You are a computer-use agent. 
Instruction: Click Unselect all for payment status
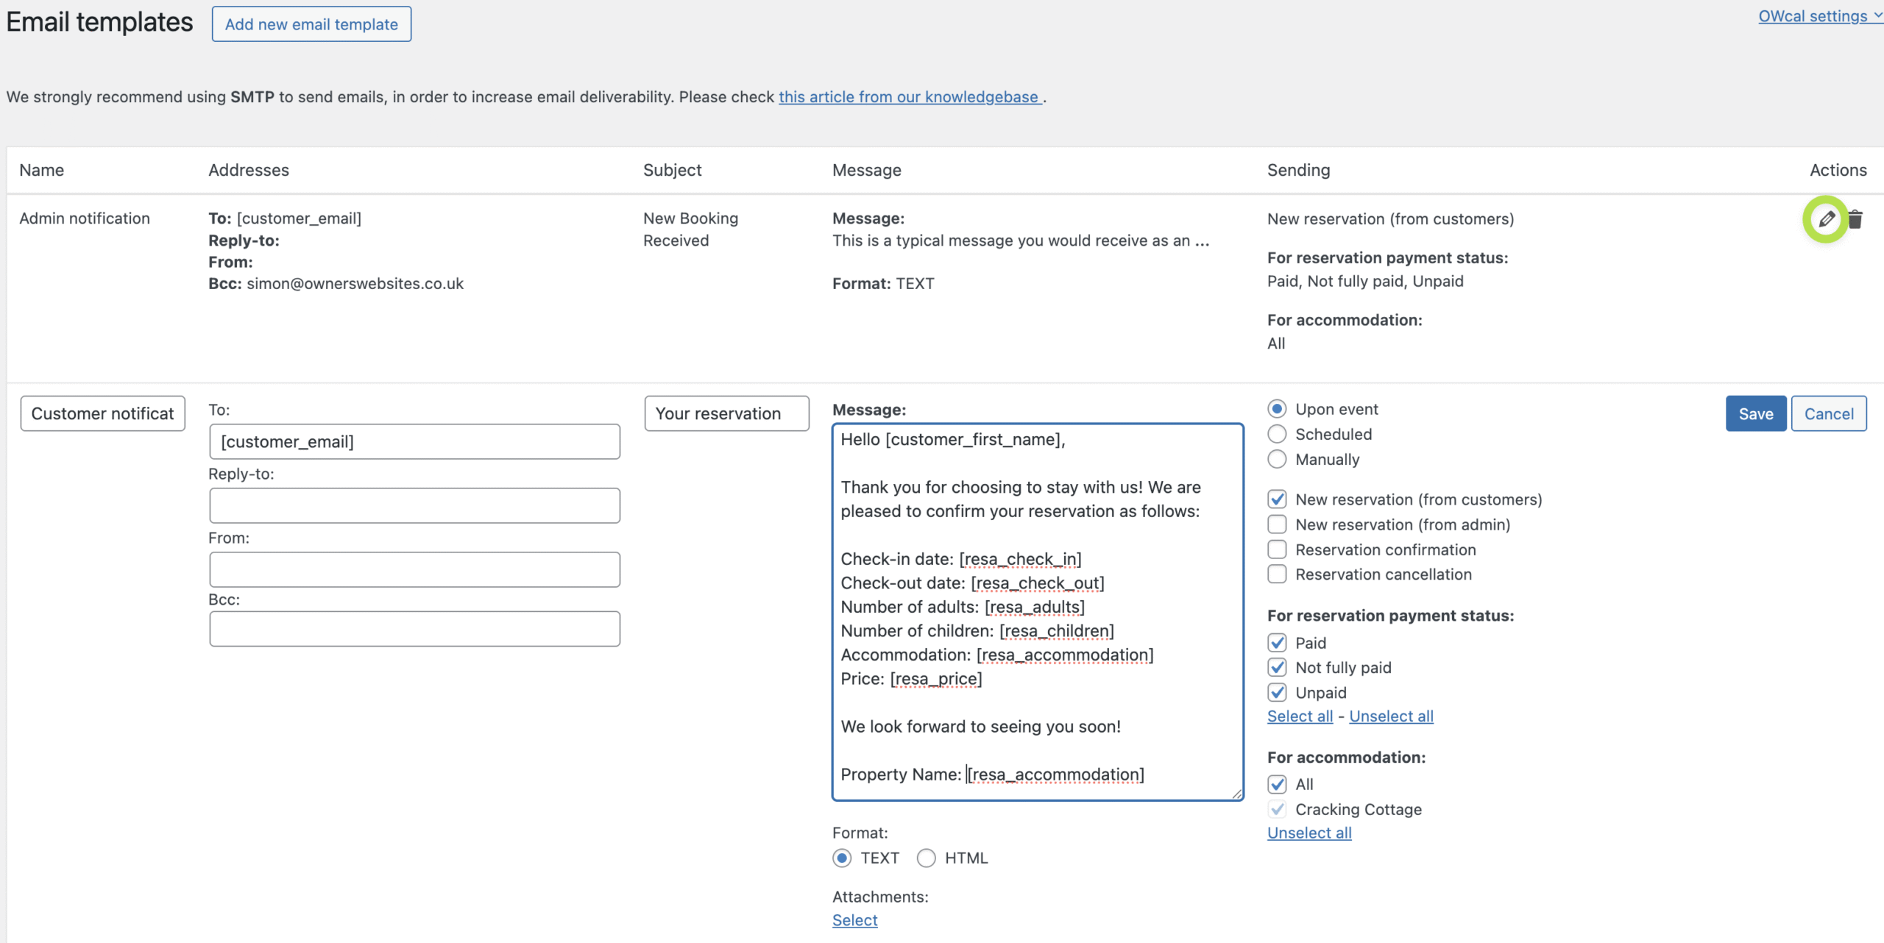[x=1391, y=716]
